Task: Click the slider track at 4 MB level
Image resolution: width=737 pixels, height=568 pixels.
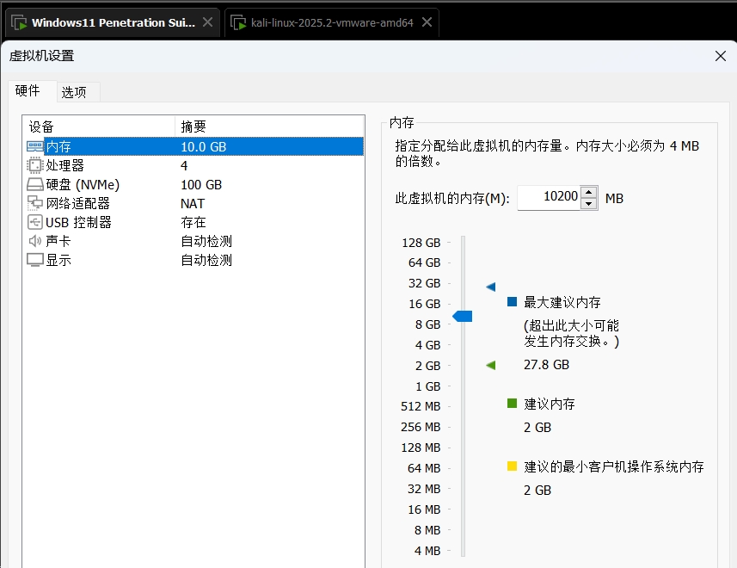Action: (463, 550)
